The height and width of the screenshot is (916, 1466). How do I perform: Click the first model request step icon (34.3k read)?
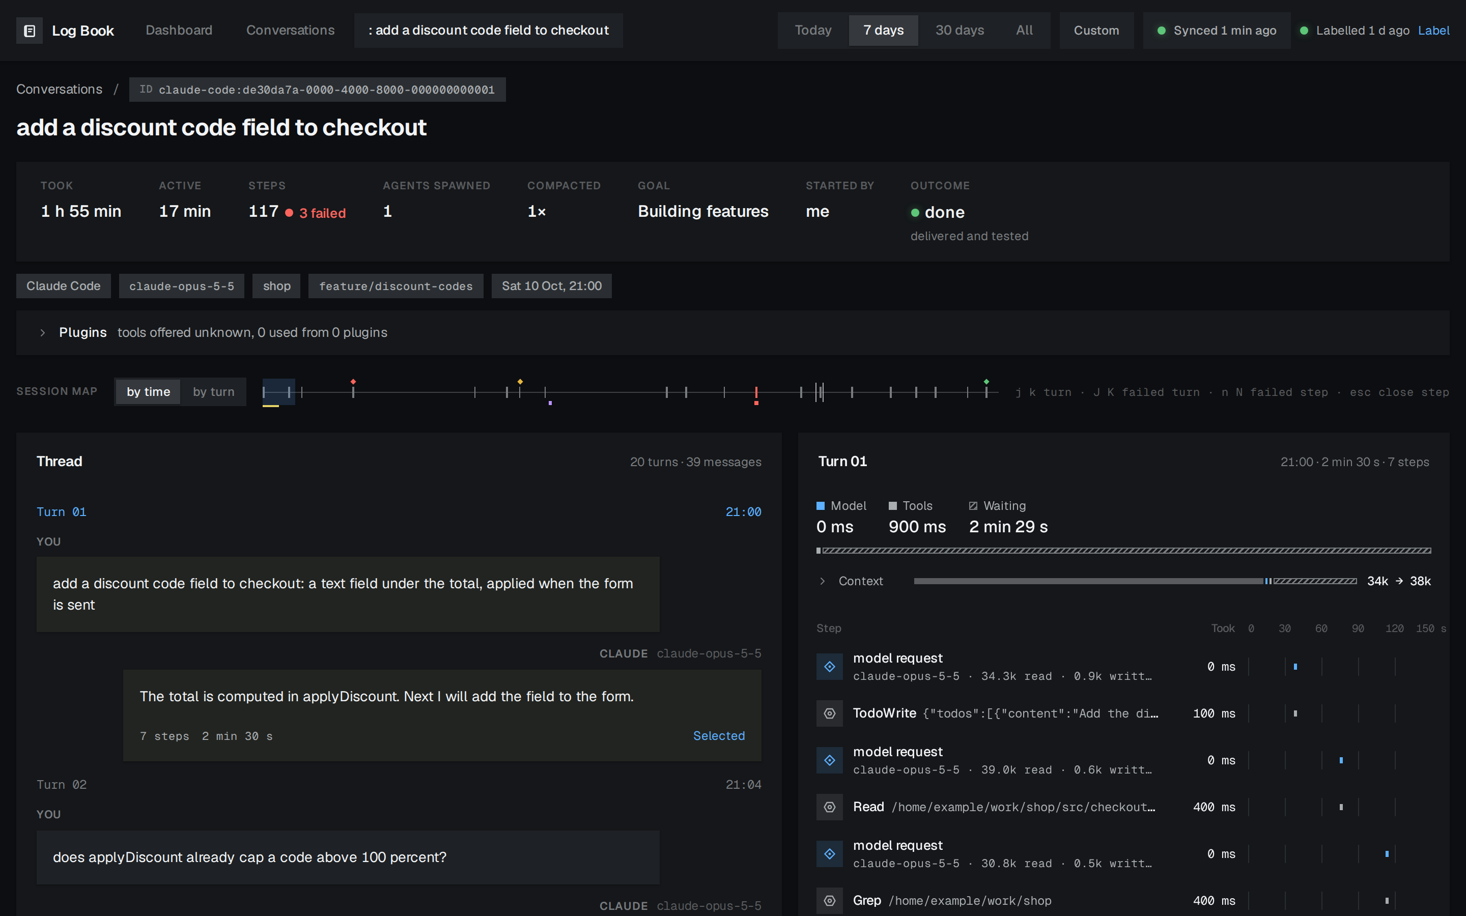pyautogui.click(x=829, y=667)
